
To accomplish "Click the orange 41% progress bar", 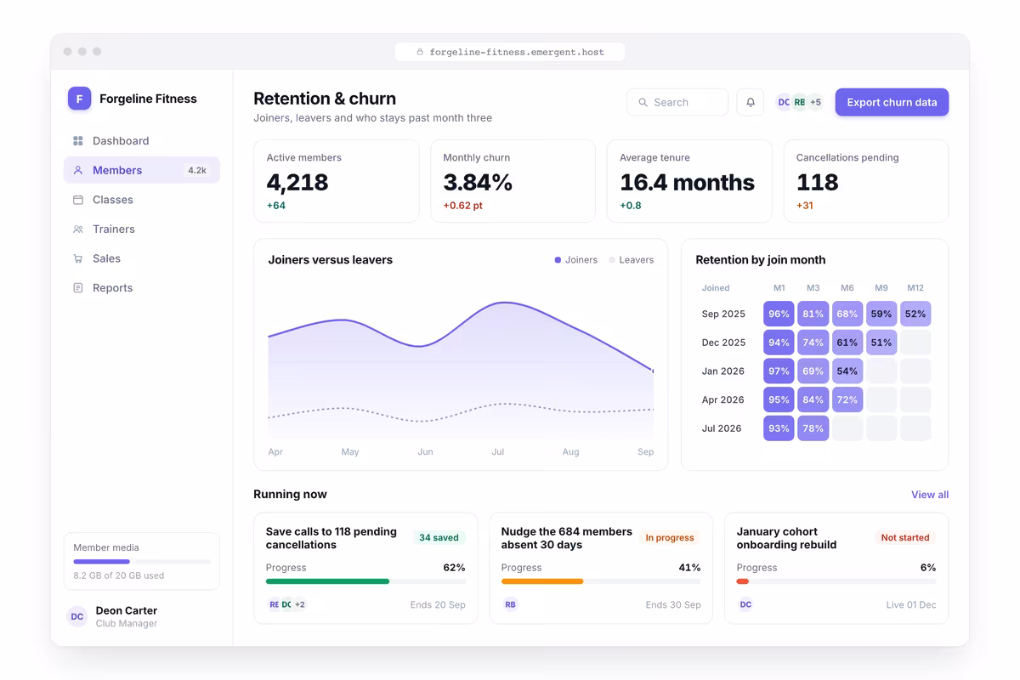I will pyautogui.click(x=542, y=581).
